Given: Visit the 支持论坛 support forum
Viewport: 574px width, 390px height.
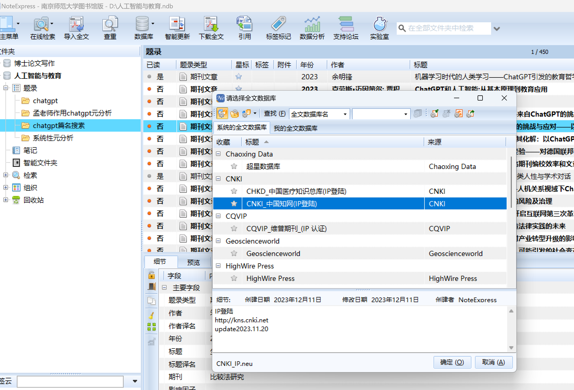Looking at the screenshot, I should [346, 28].
